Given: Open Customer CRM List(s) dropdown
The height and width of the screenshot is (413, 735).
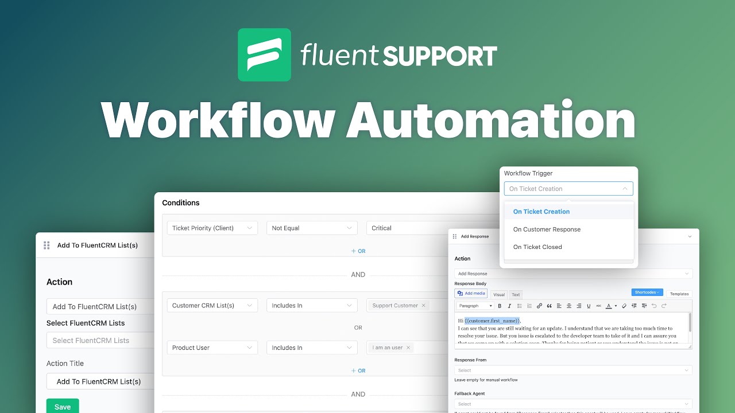Looking at the screenshot, I should [212, 306].
